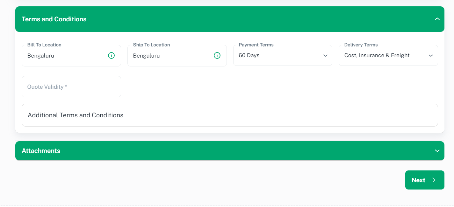Select the Bill To Location Bengaluru field
The width and height of the screenshot is (454, 207).
64,56
